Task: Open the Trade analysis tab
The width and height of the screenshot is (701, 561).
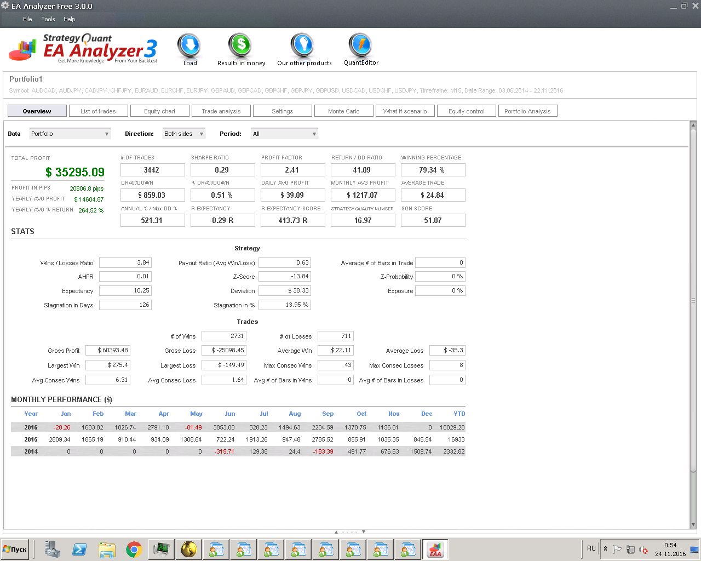Action: click(221, 111)
